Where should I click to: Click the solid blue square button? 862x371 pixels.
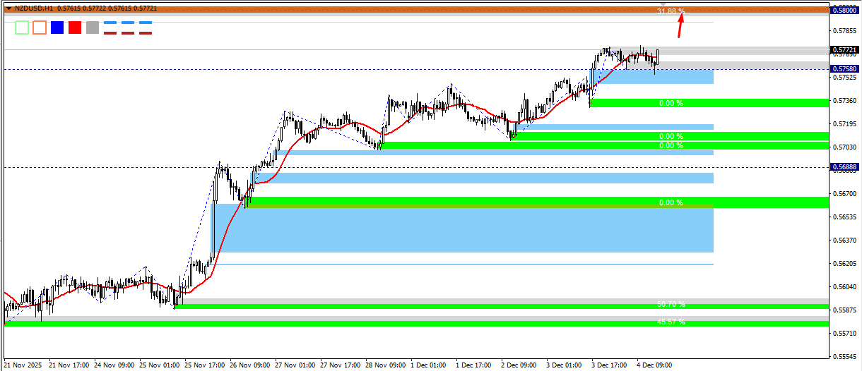click(57, 28)
